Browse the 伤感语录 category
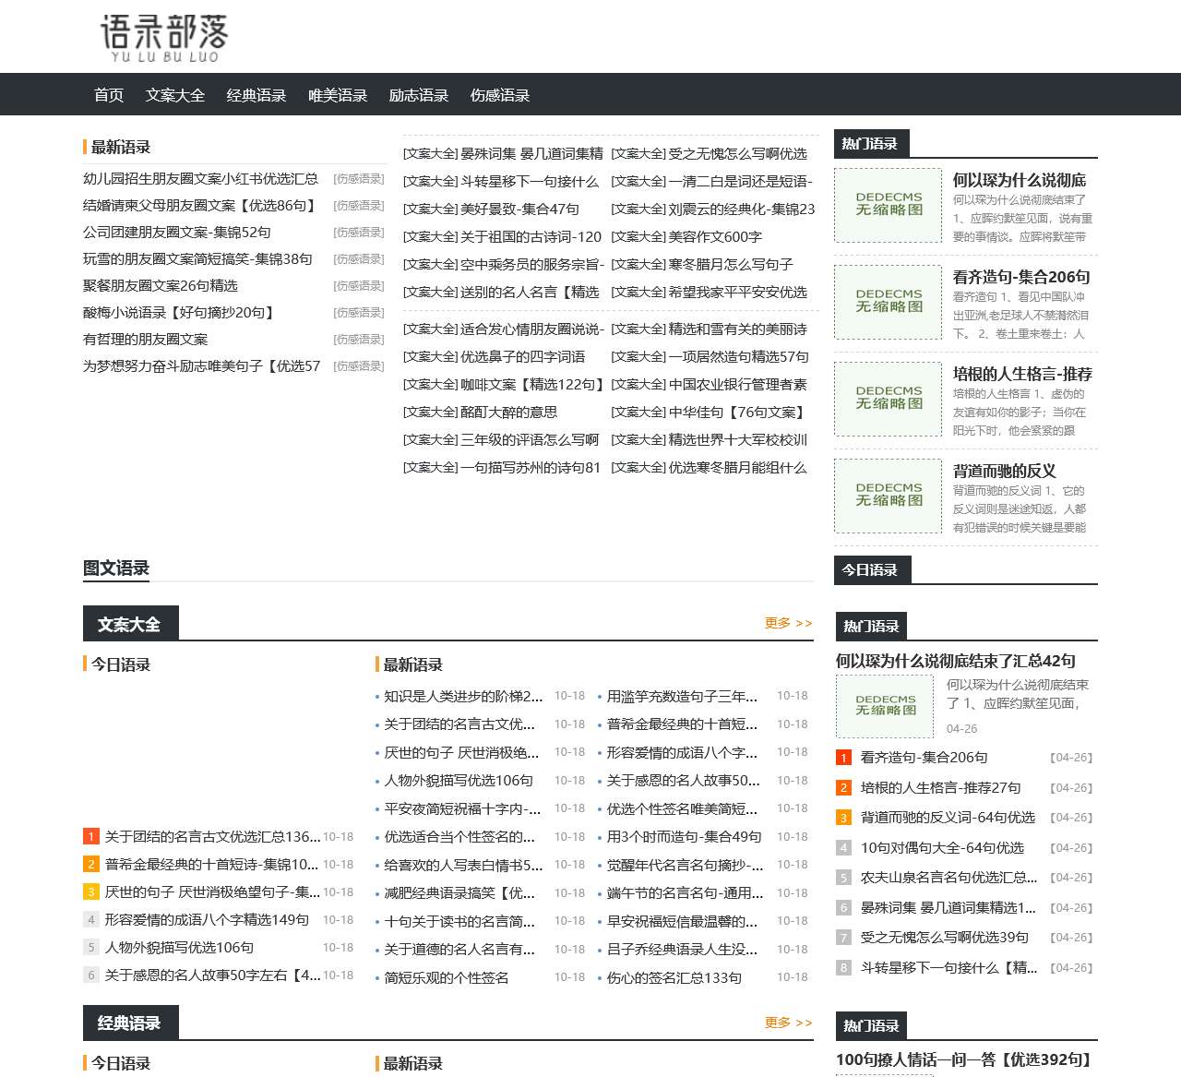The image size is (1181, 1077). point(499,94)
